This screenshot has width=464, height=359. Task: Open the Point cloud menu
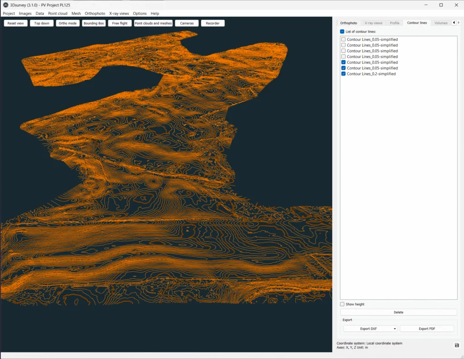[58, 13]
